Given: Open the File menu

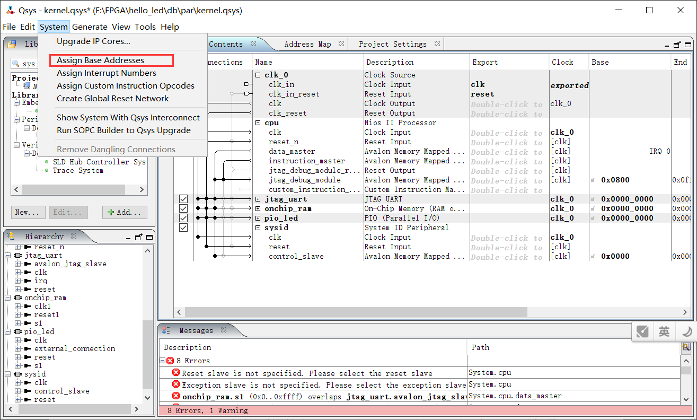Looking at the screenshot, I should point(9,27).
